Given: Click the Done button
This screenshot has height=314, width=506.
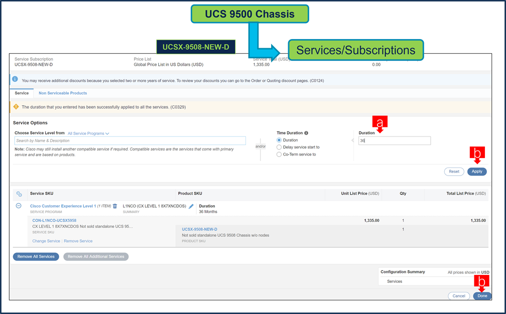Looking at the screenshot, I should click(x=482, y=296).
